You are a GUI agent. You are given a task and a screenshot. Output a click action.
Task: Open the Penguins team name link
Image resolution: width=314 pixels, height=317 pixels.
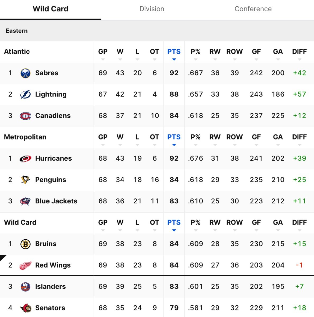click(50, 180)
